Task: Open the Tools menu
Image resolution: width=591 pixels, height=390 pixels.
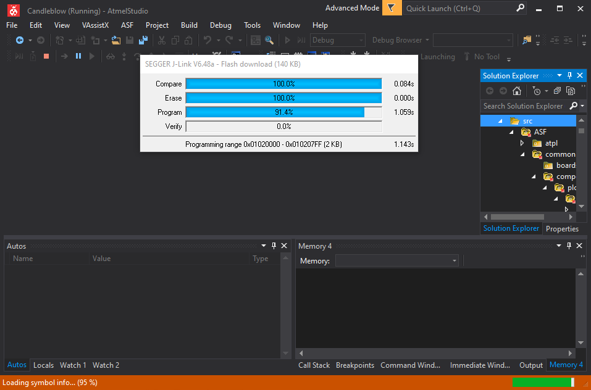Action: (x=252, y=25)
